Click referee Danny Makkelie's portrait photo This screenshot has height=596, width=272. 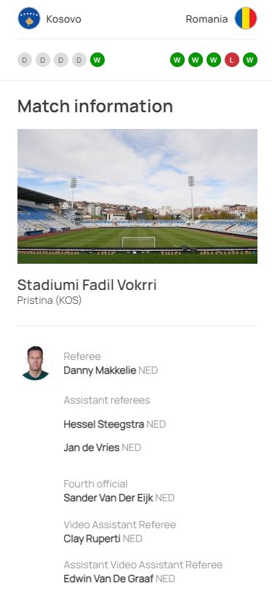(x=35, y=363)
